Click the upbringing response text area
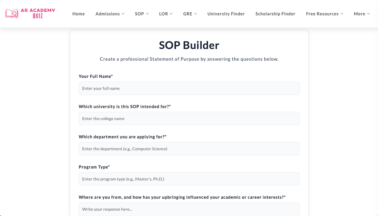 tap(189, 209)
